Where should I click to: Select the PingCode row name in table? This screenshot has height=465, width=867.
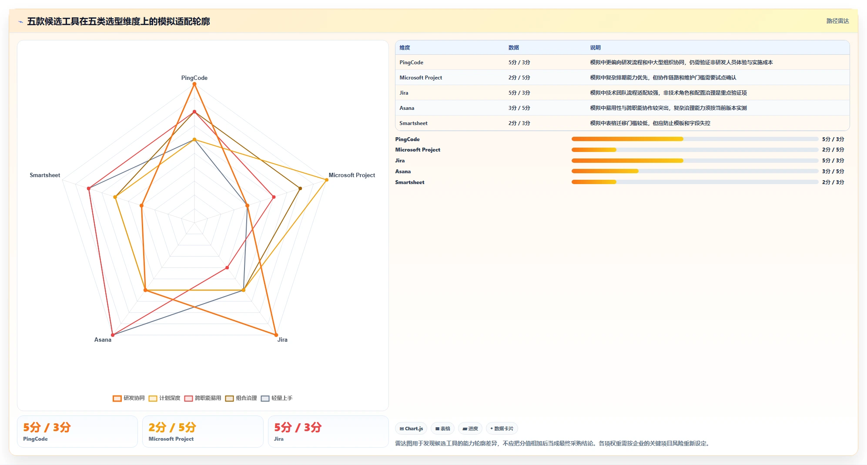[x=412, y=63]
